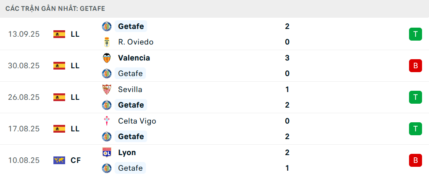This screenshot has width=429, height=175.
Task: Open the Sevilla team link
Action: tap(130, 89)
